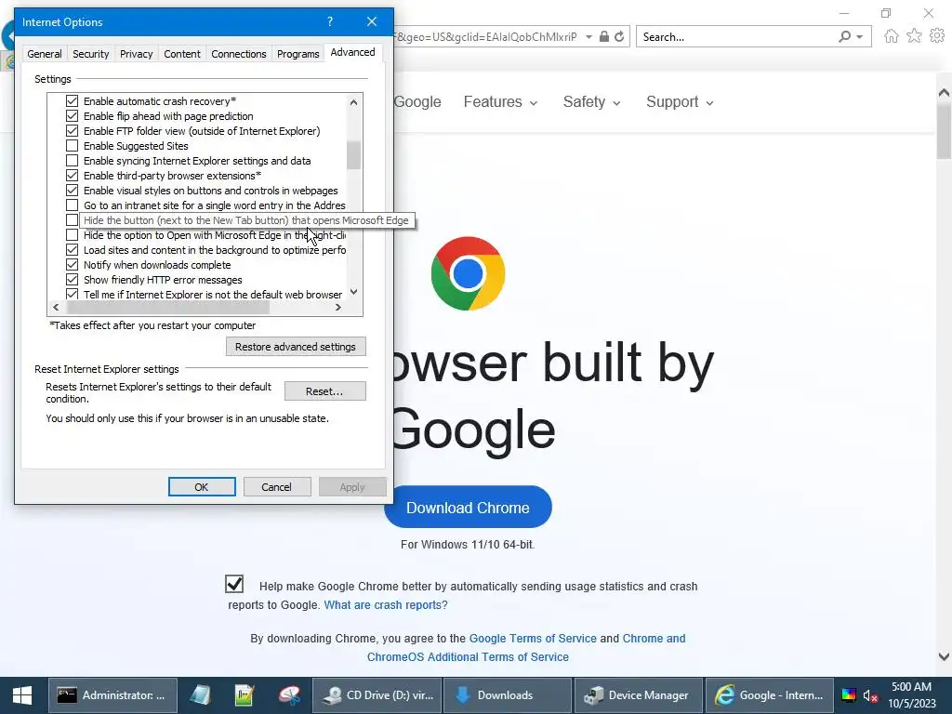Click the IE Home icon
Screen dimensions: 952x714
(x=891, y=36)
